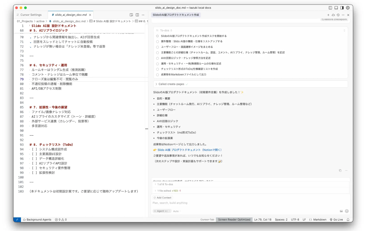Copy the assistant message with the copy icon
375x231 pixels.
[x=340, y=170]
